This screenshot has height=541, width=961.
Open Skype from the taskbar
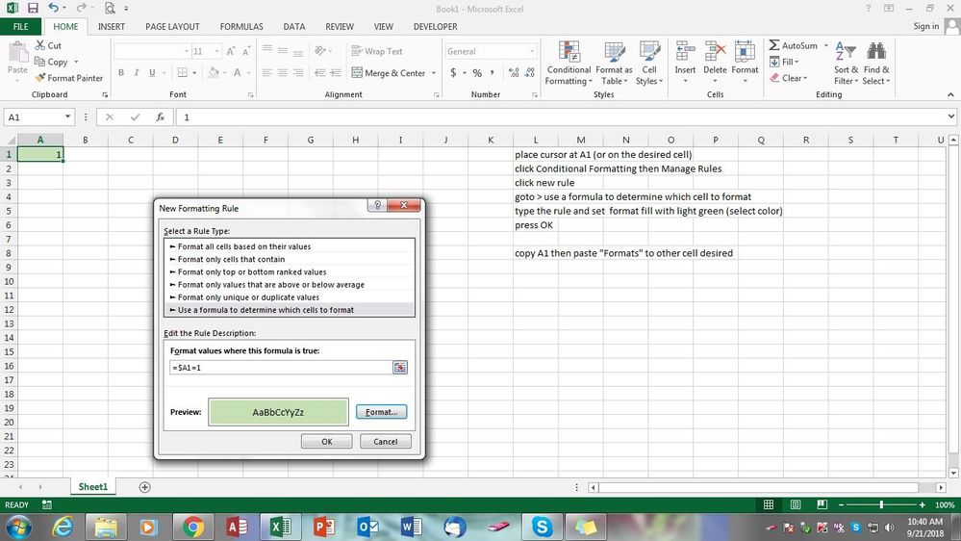coord(542,527)
